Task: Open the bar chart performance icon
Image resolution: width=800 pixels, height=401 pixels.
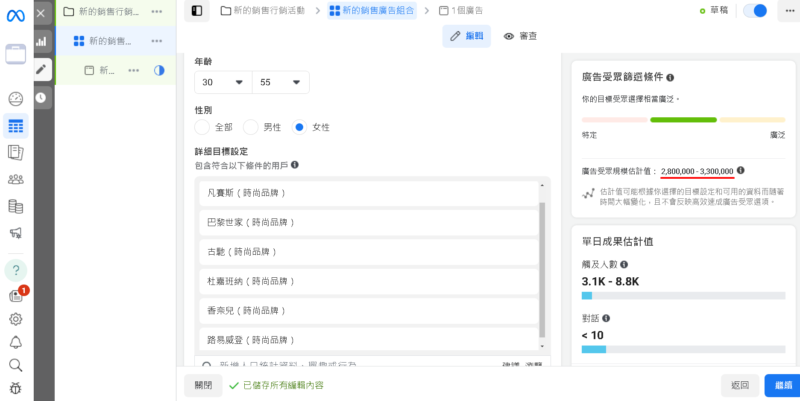Action: click(41, 41)
